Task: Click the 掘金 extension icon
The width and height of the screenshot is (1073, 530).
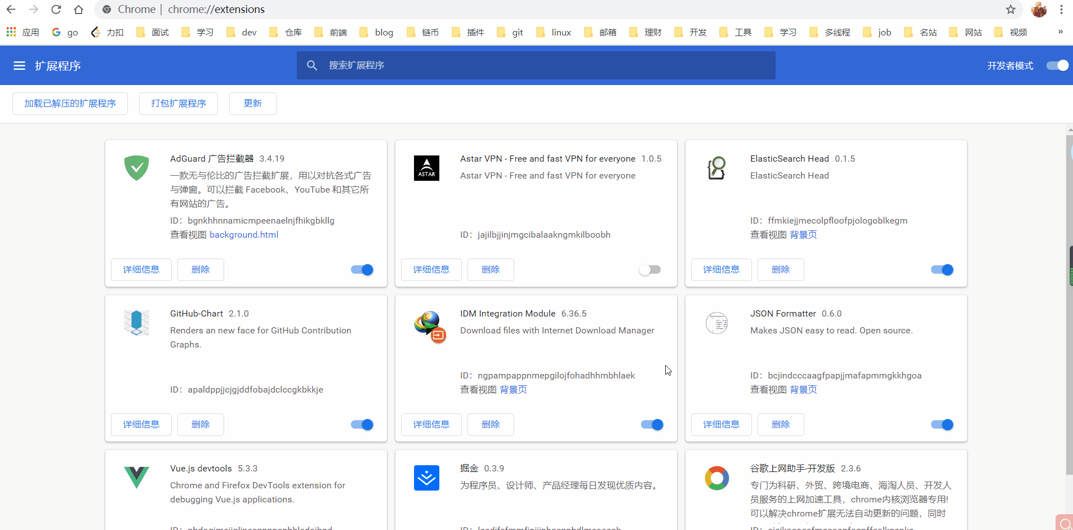Action: 426,478
